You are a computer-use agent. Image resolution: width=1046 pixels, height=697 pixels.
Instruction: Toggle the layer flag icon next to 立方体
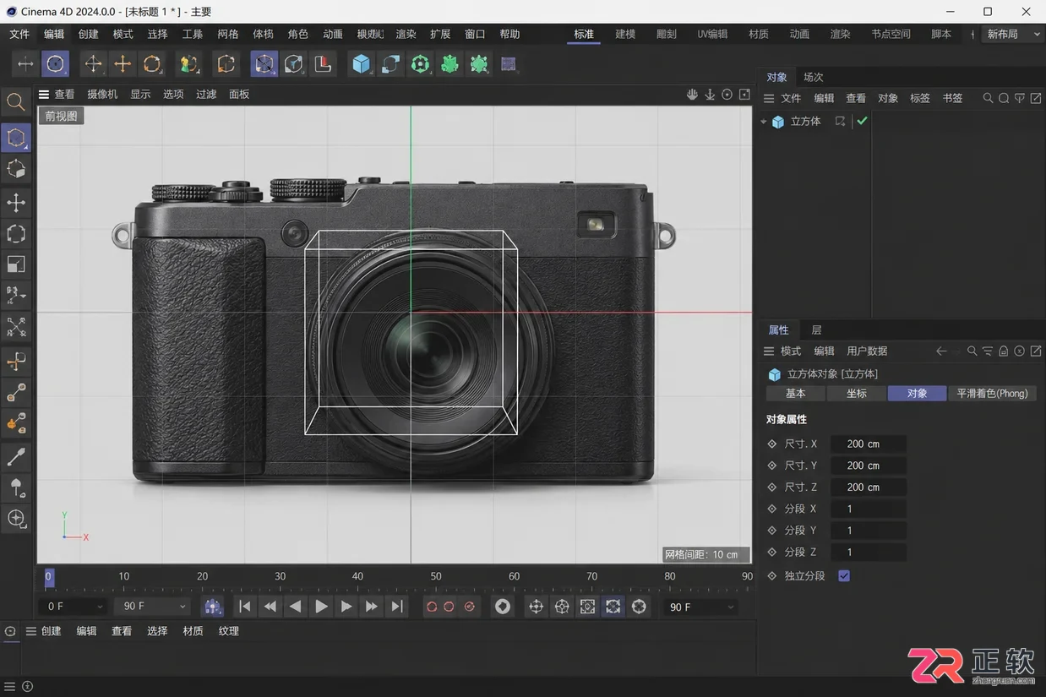pyautogui.click(x=840, y=122)
